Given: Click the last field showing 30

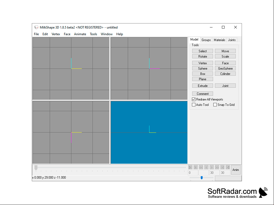Looking at the screenshot, I should 225,173.
